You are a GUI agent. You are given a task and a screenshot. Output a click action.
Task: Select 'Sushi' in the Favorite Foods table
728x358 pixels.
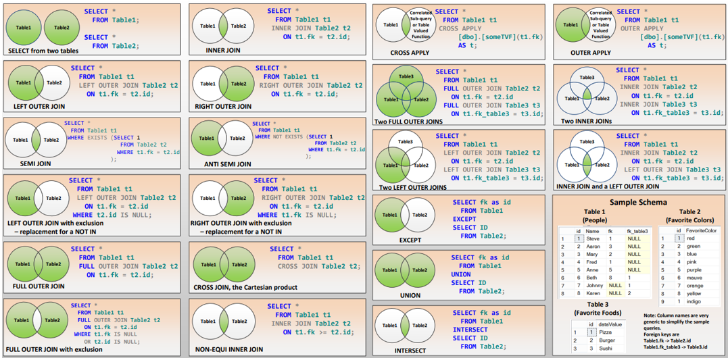605,349
